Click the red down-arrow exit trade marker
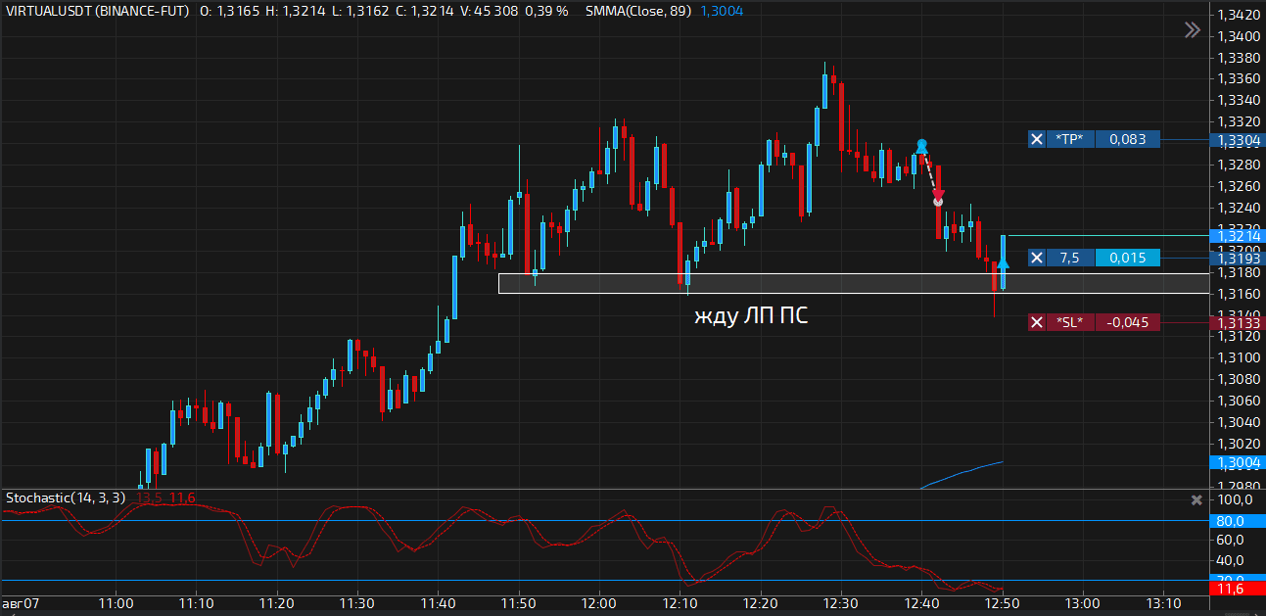 pos(938,197)
